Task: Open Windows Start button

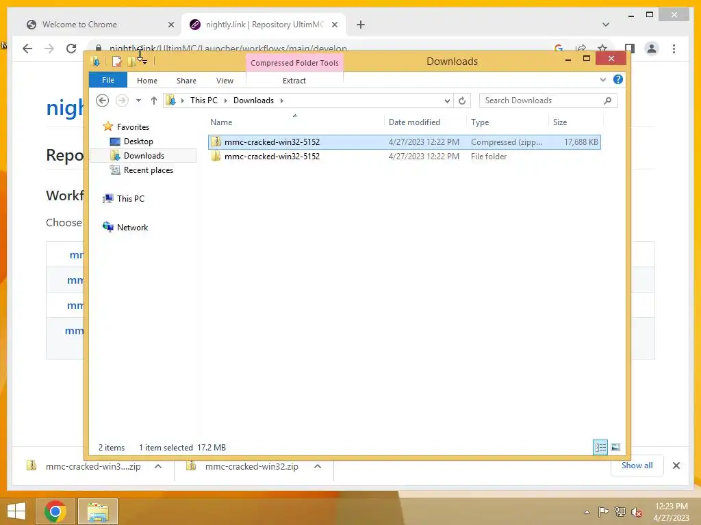Action: 16,511
